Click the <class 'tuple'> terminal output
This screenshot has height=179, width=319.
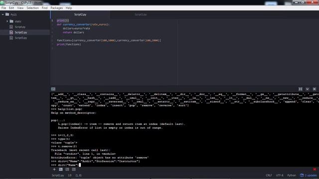tap(64, 143)
